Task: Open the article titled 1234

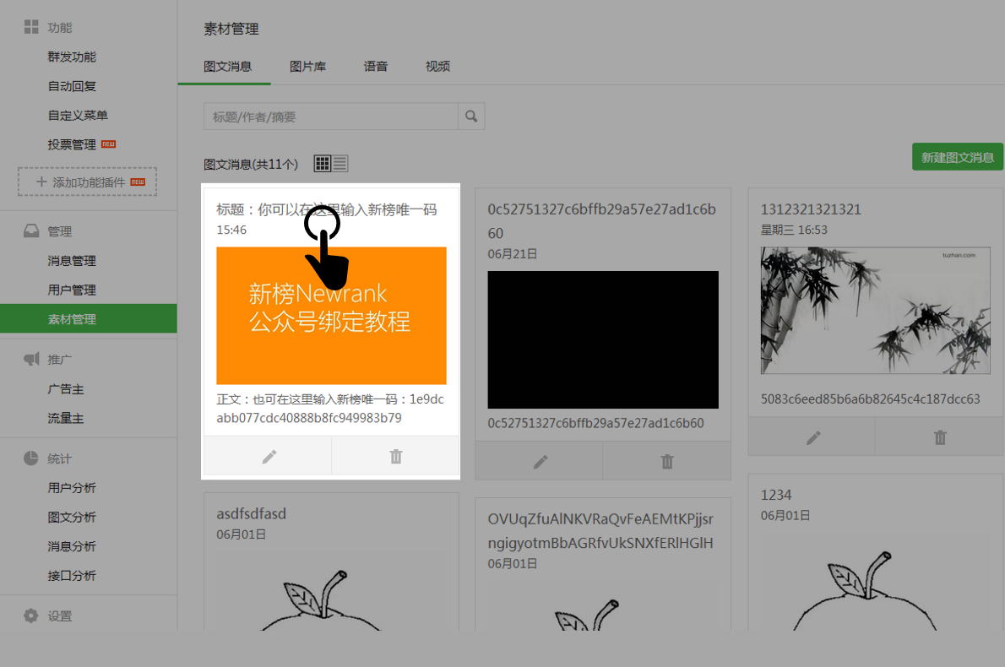Action: (775, 496)
